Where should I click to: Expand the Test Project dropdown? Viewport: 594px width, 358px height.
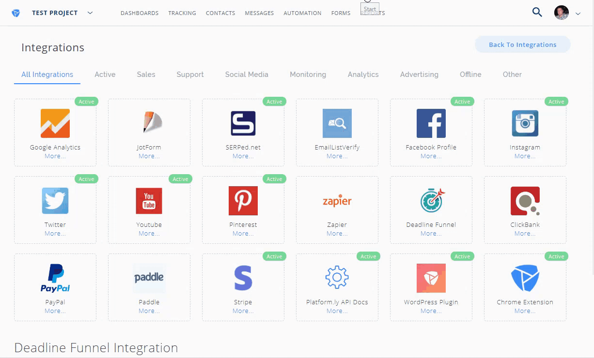pyautogui.click(x=90, y=13)
